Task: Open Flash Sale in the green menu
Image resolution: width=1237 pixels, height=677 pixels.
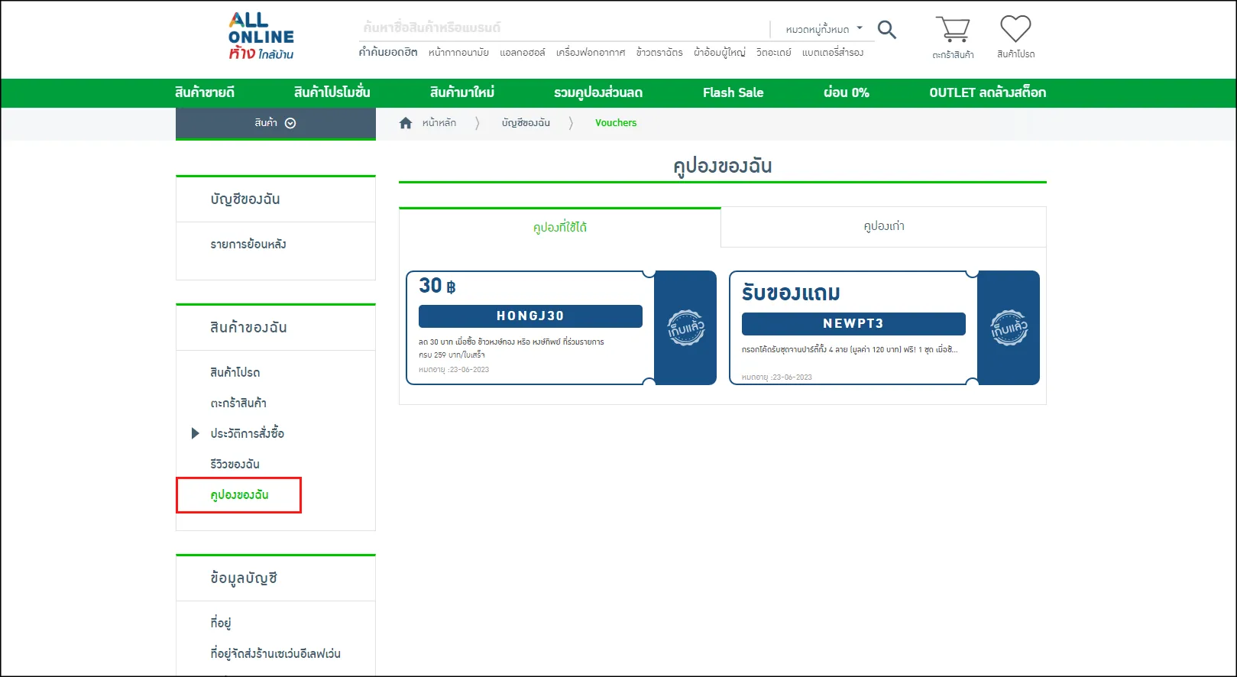Action: click(x=733, y=92)
